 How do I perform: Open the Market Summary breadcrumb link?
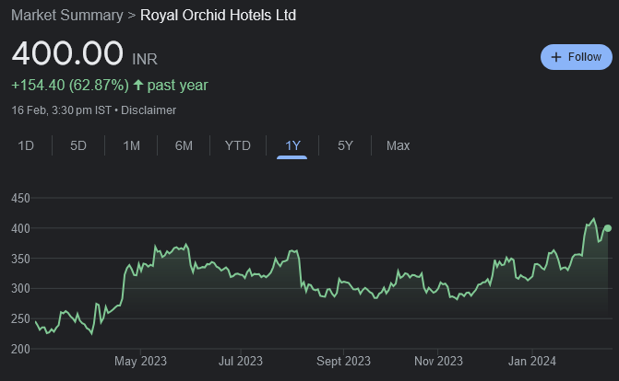click(x=67, y=16)
